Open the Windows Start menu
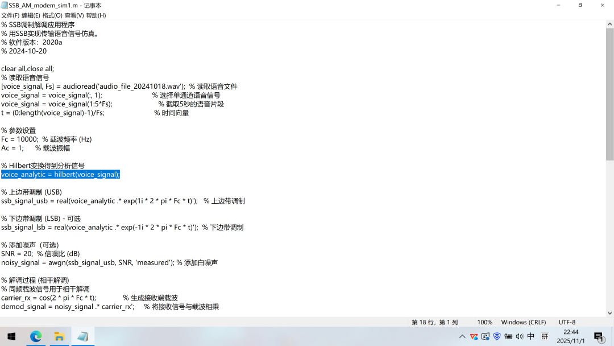Image resolution: width=614 pixels, height=346 pixels. (11, 336)
